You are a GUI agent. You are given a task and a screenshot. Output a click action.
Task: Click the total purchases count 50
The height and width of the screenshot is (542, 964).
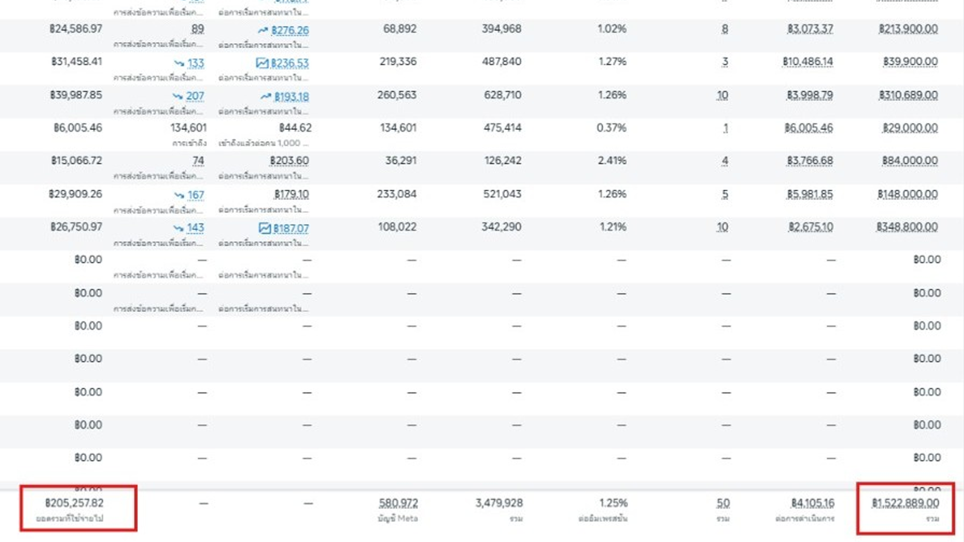click(x=723, y=503)
